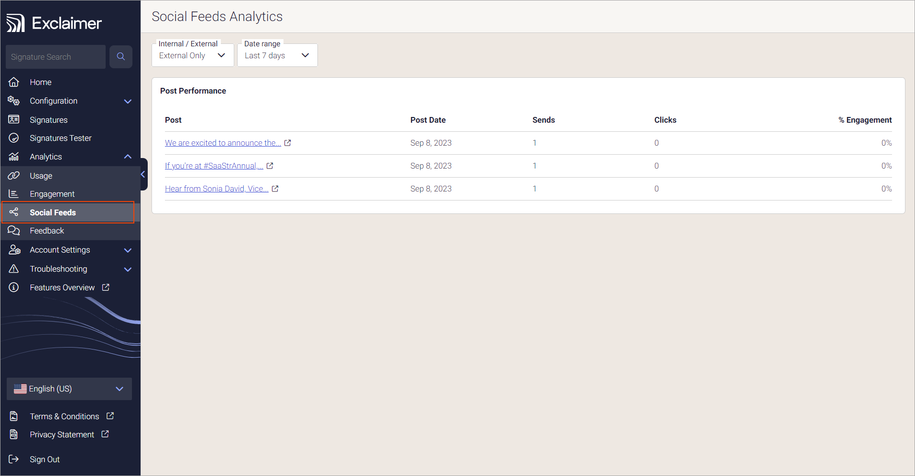This screenshot has width=915, height=476.
Task: Click the Sign Out icon
Action: click(x=14, y=459)
